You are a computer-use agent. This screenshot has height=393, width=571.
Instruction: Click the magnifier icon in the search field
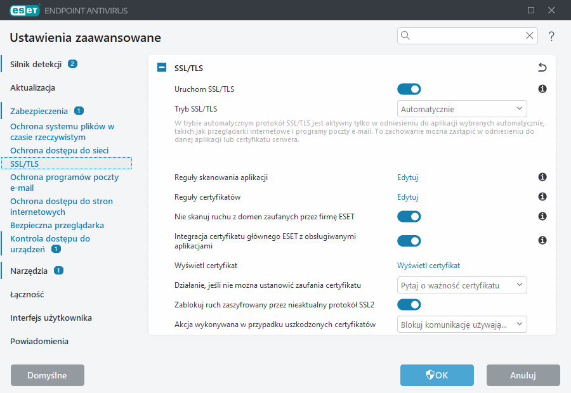coord(405,36)
